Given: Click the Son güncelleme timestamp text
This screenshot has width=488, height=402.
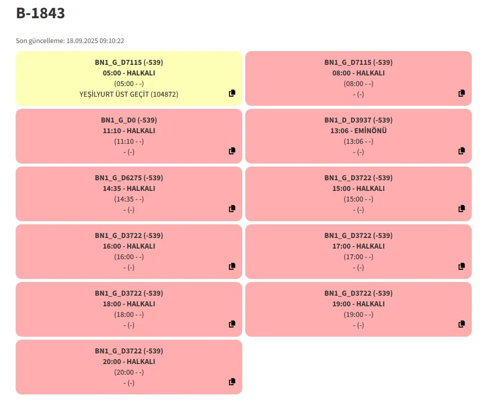Looking at the screenshot, I should [x=70, y=41].
